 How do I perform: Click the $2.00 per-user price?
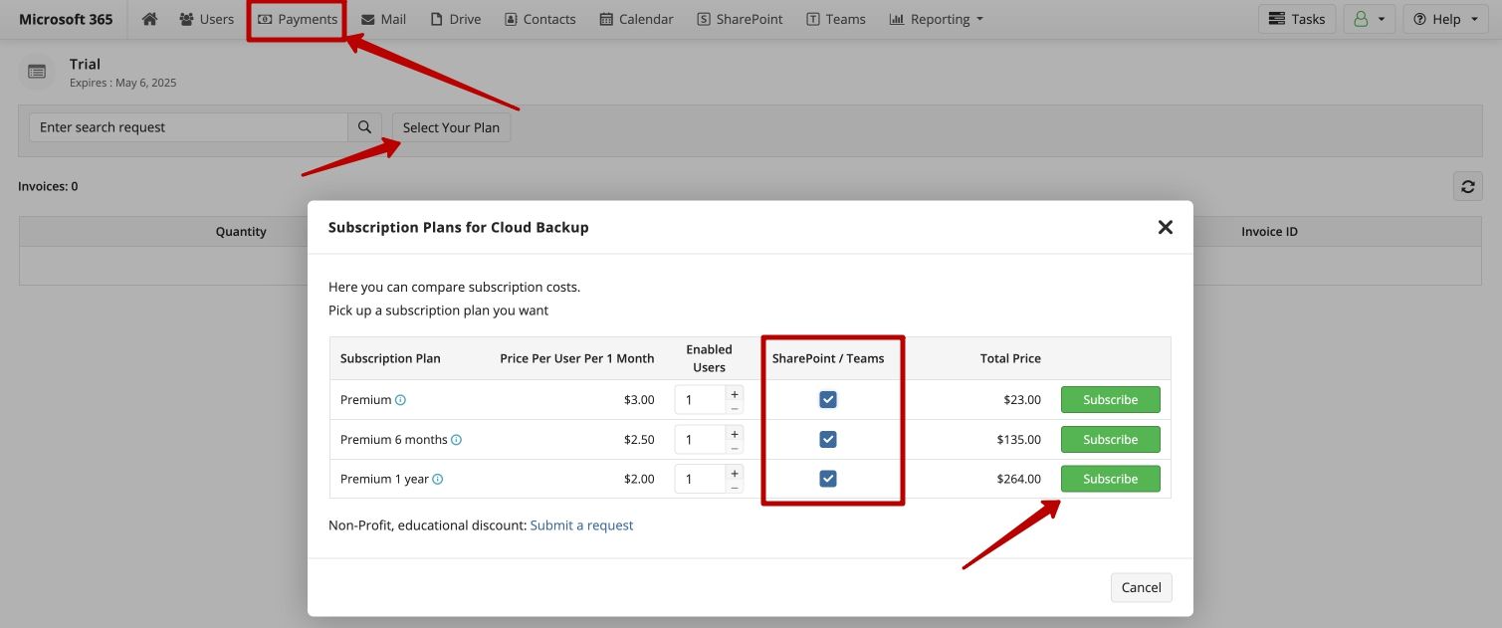[x=639, y=480]
